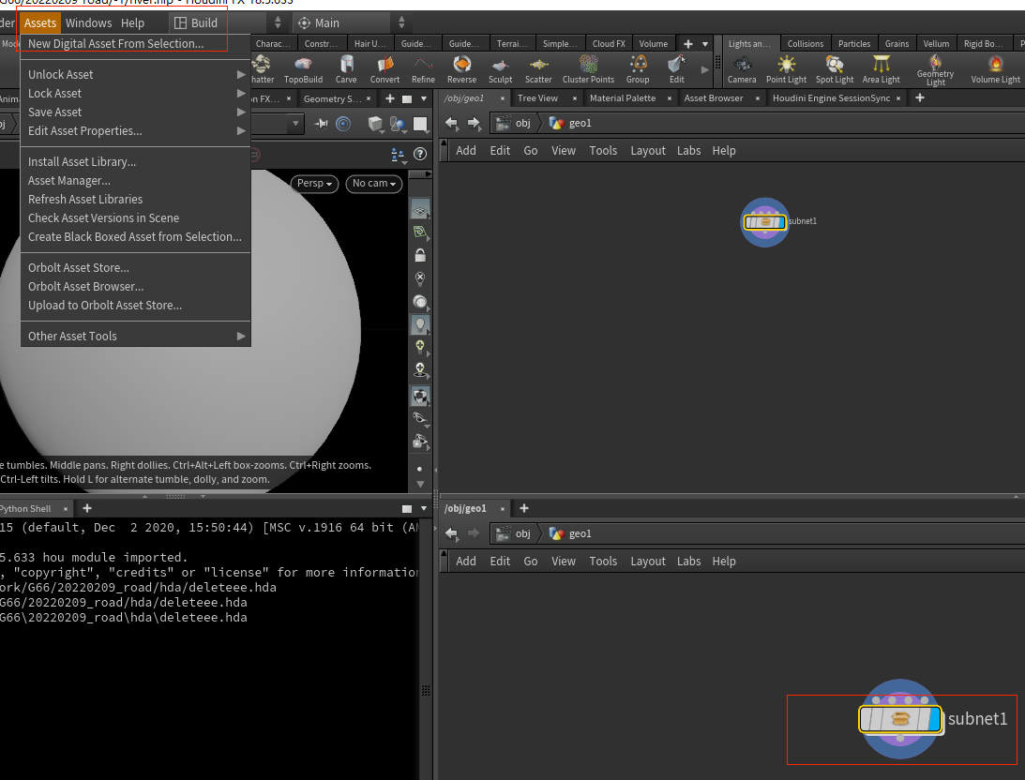Expand the Edit Asset Properties submenu
The image size is (1025, 780).
[84, 131]
